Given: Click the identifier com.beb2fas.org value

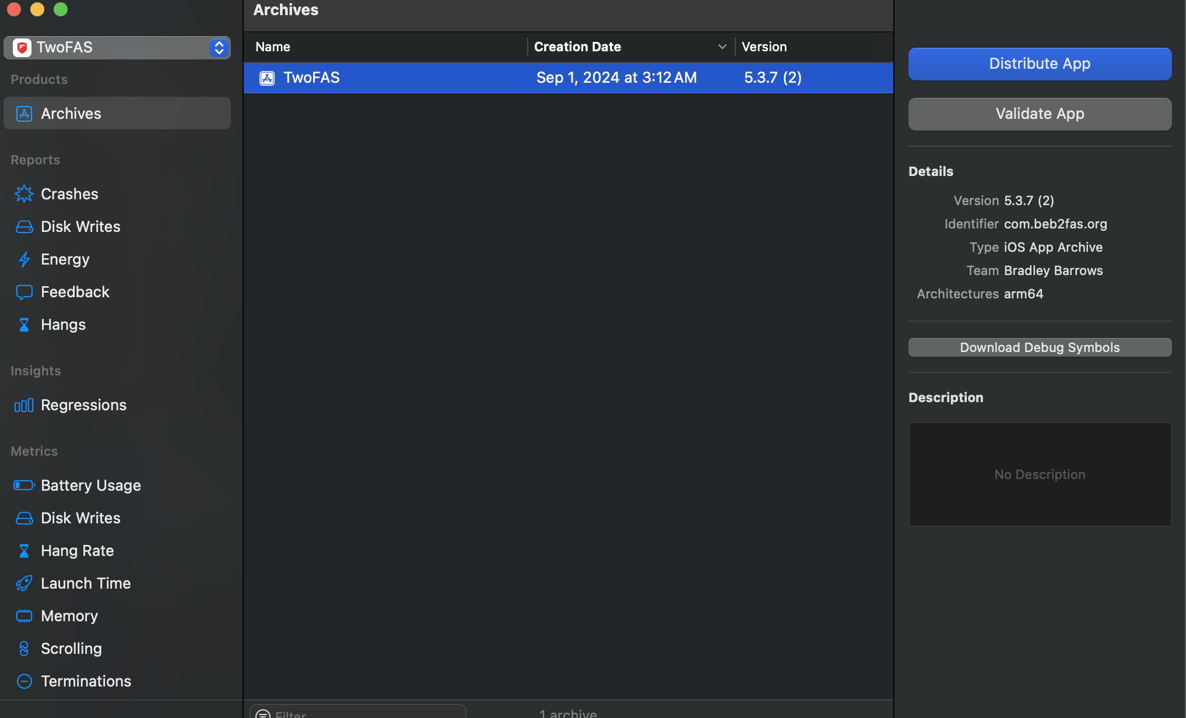Looking at the screenshot, I should pos(1055,224).
